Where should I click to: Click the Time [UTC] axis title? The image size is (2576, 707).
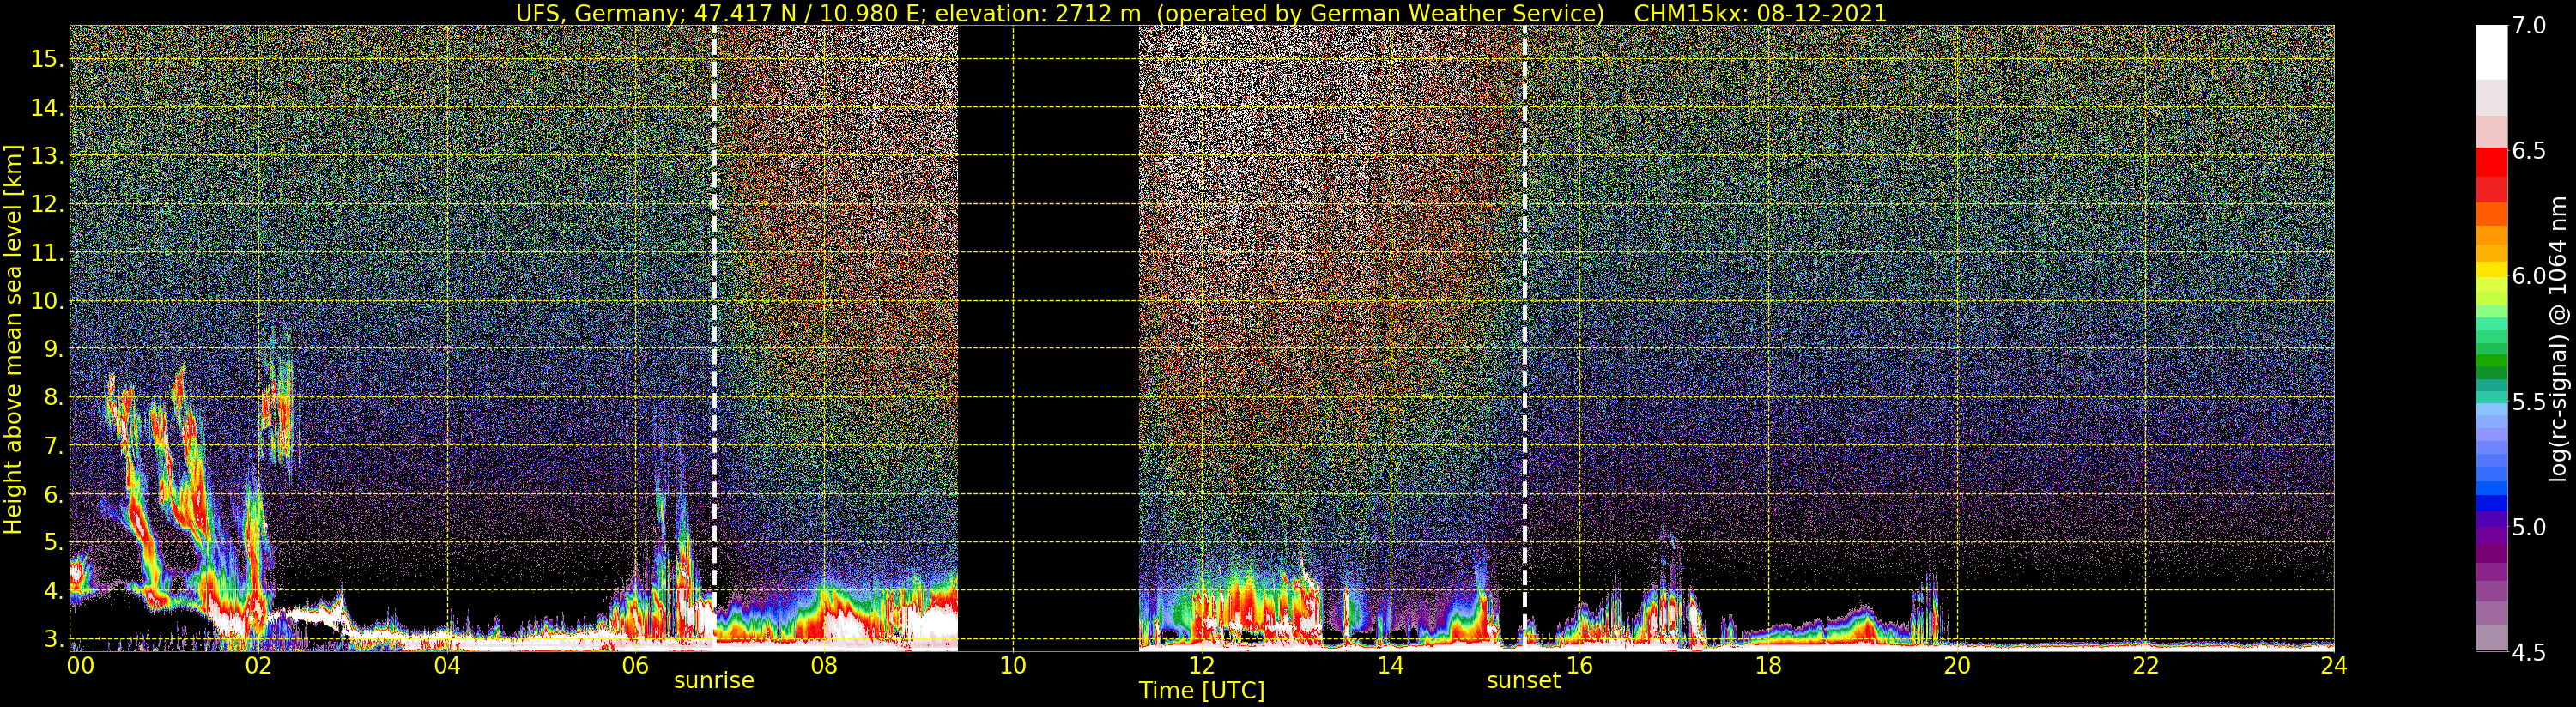tap(1201, 691)
